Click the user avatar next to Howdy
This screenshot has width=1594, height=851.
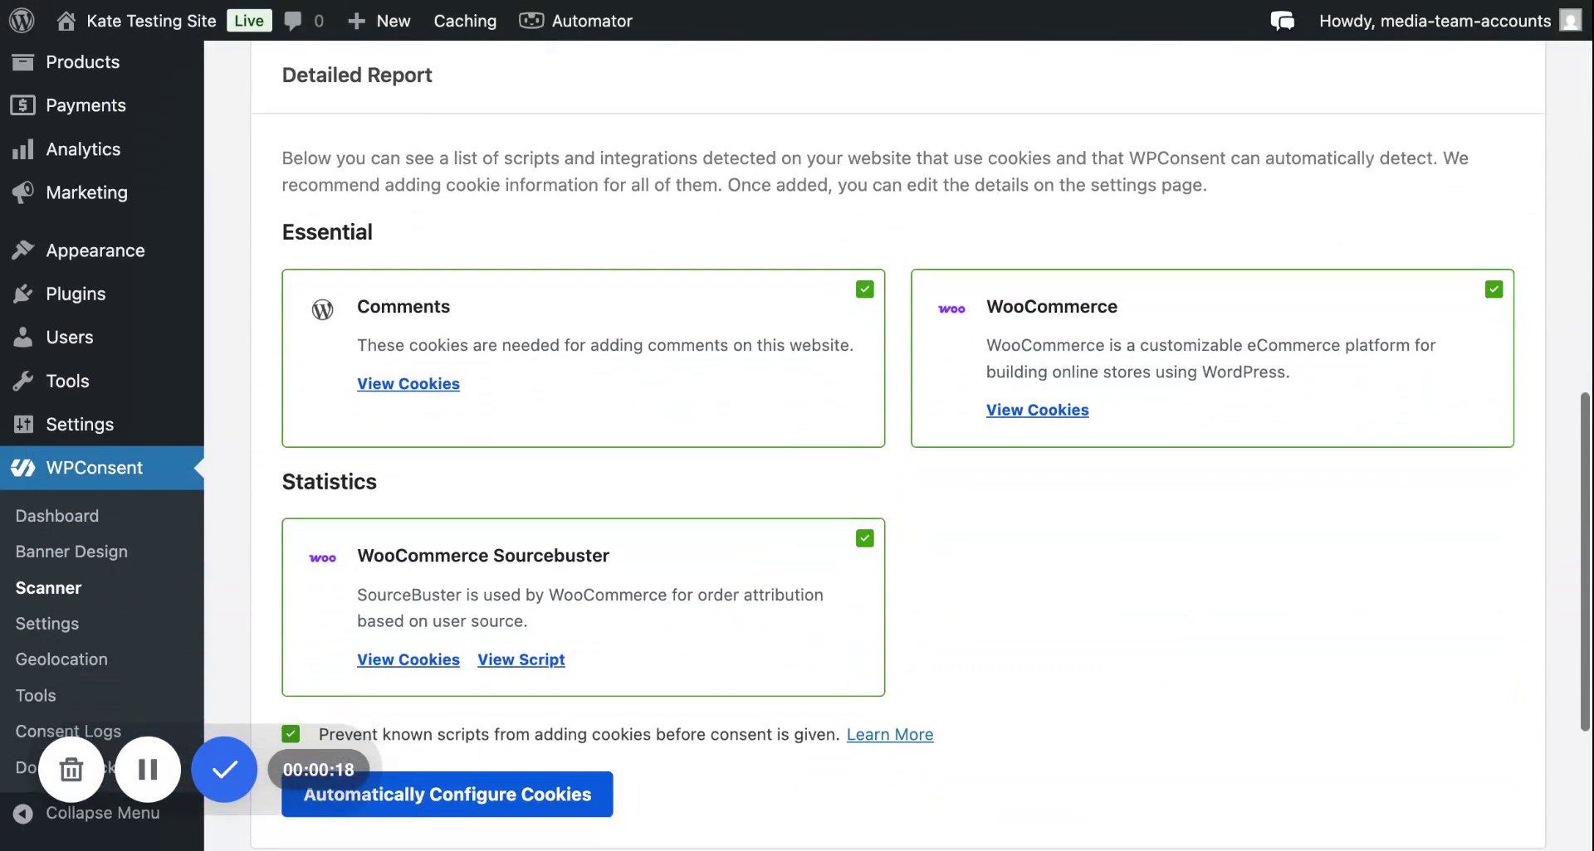pos(1570,21)
